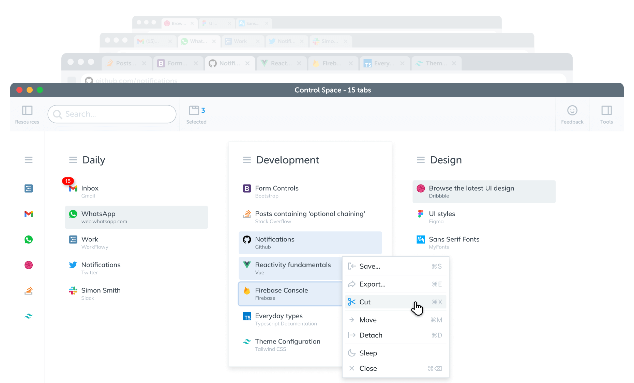Screen dimensions: 634x383
Task: Open the UI styles Figma tab
Action: 484,217
